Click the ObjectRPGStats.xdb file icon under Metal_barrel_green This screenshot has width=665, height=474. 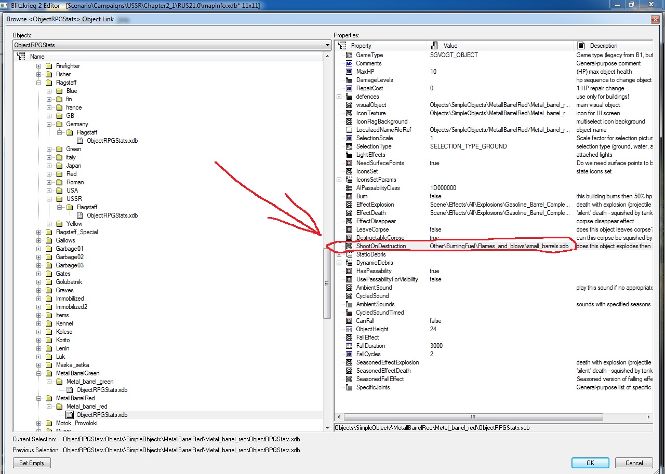[70, 390]
